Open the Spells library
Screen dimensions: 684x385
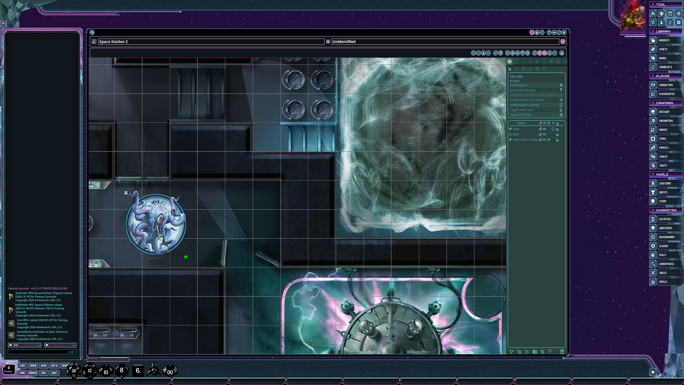663,282
